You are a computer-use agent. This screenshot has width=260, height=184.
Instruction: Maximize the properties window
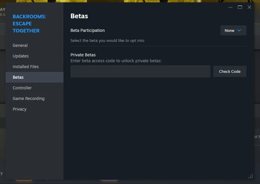coord(240,7)
